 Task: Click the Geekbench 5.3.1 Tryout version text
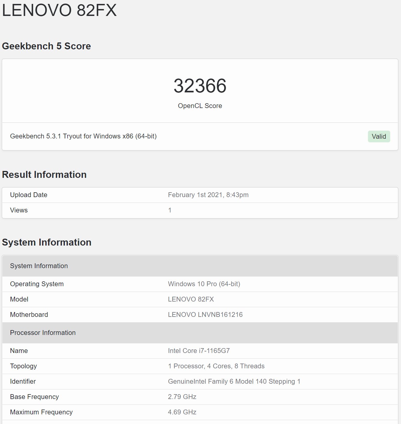tap(83, 136)
